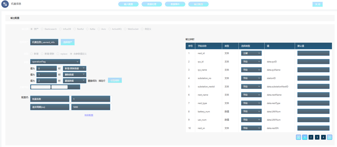Viewport: 337px width, 147px height.
Task: Go to next page of output mapping
Action: pos(330,137)
